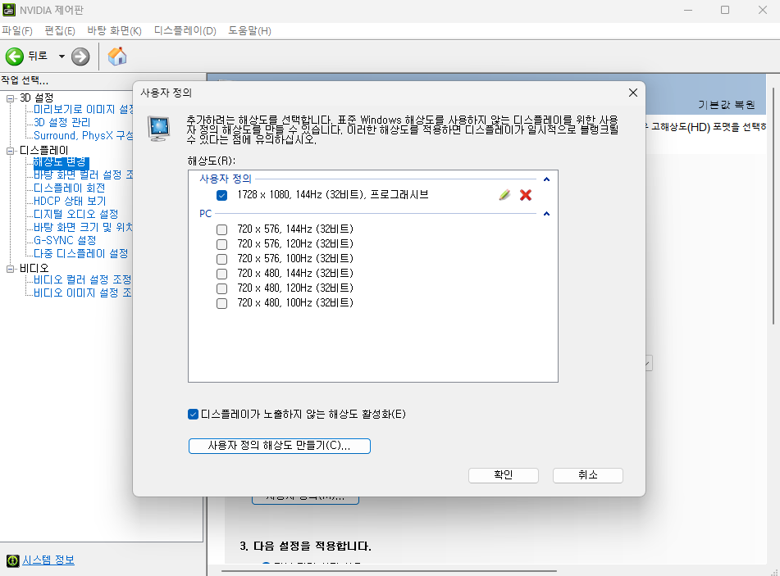Screen dimensions: 780x576
Task: Click 1728 x 1080, 144Hz 프로그래시브 row text
Action: [333, 195]
